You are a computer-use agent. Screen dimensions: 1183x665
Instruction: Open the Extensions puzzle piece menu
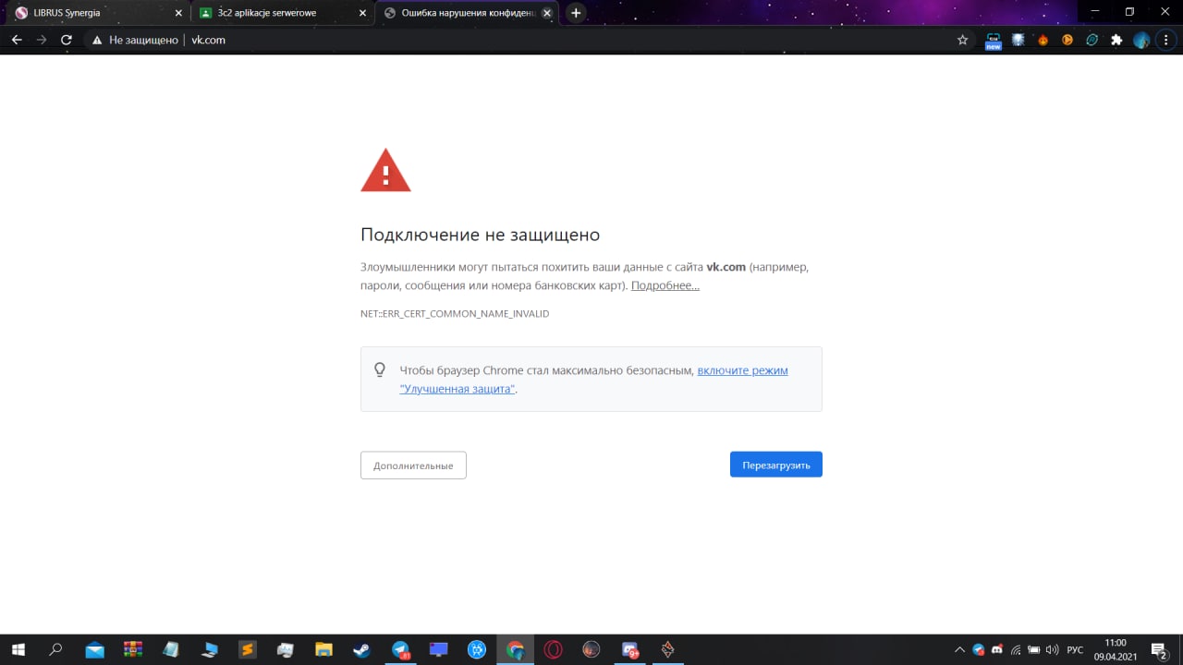(x=1116, y=40)
